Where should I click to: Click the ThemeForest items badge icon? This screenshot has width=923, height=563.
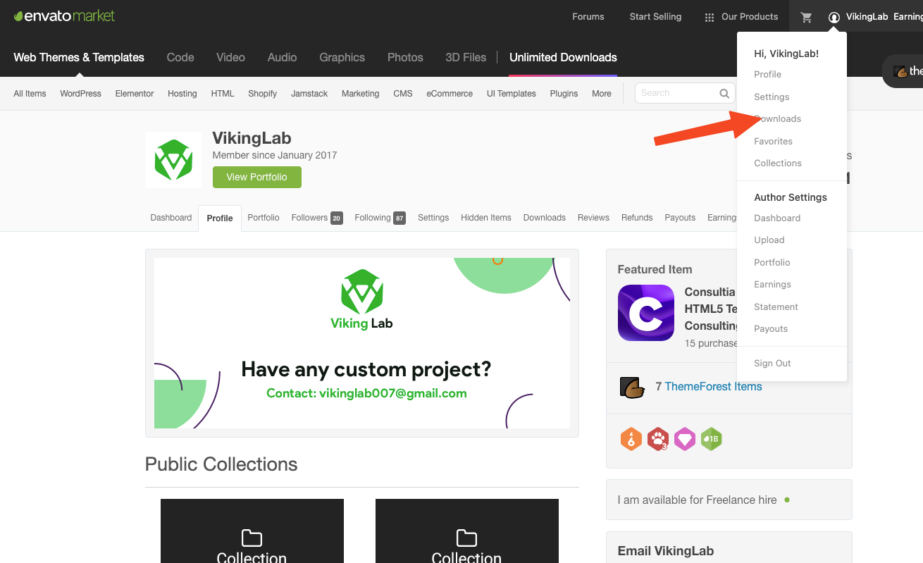pyautogui.click(x=633, y=387)
